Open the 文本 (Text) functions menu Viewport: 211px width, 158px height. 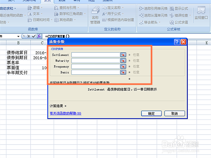click(35, 14)
